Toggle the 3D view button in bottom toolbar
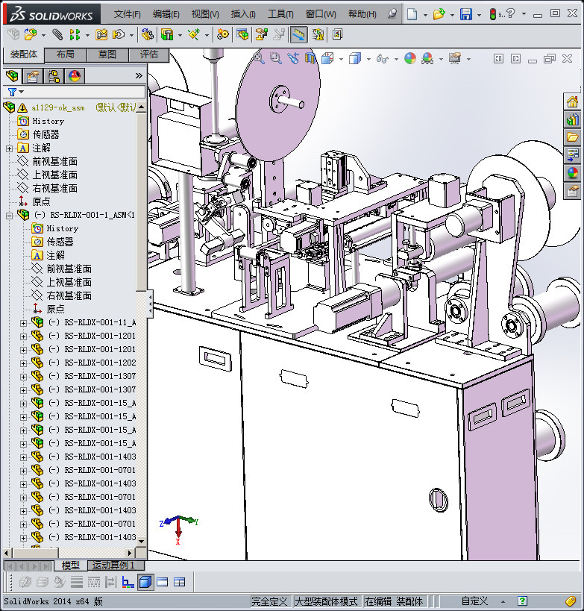 coord(145,582)
